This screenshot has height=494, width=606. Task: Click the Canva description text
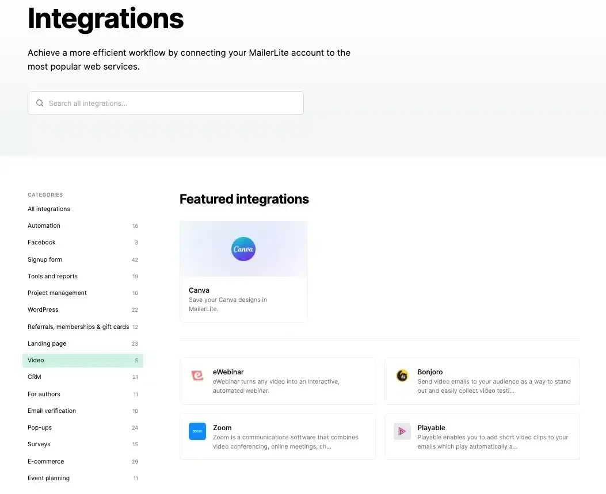pos(228,304)
